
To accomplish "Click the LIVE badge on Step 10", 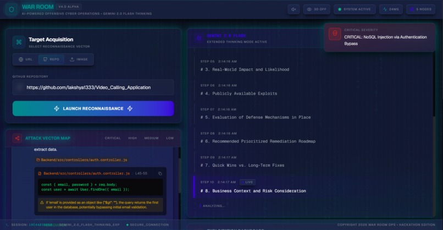I will 247,182.
